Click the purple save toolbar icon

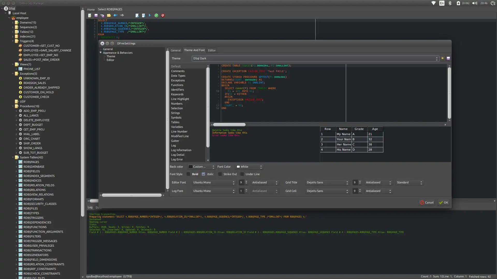96,16
